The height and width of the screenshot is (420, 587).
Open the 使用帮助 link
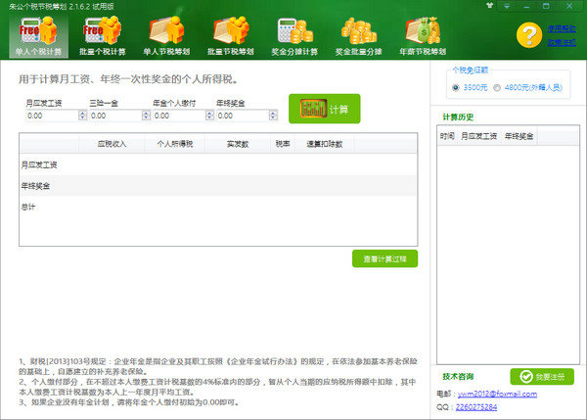(562, 28)
